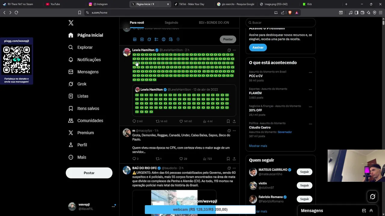Bookmark the Lewis Hamilton post

point(228,121)
